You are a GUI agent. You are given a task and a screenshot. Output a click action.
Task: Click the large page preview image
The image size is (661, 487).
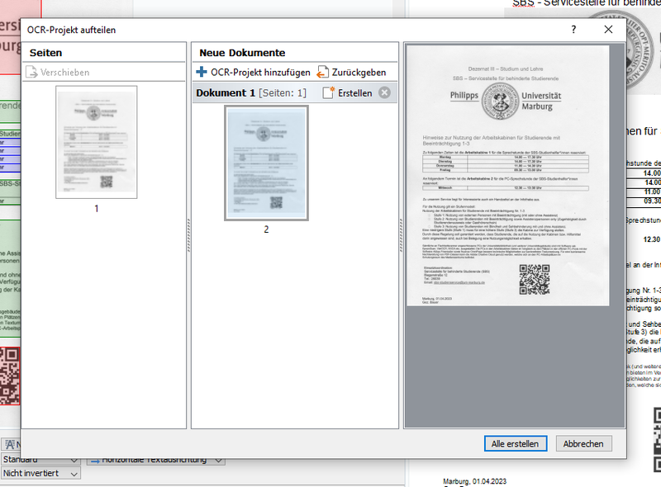pos(507,175)
